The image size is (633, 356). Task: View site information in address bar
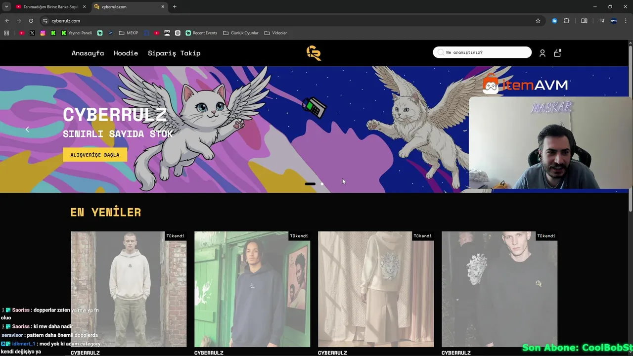coord(45,21)
